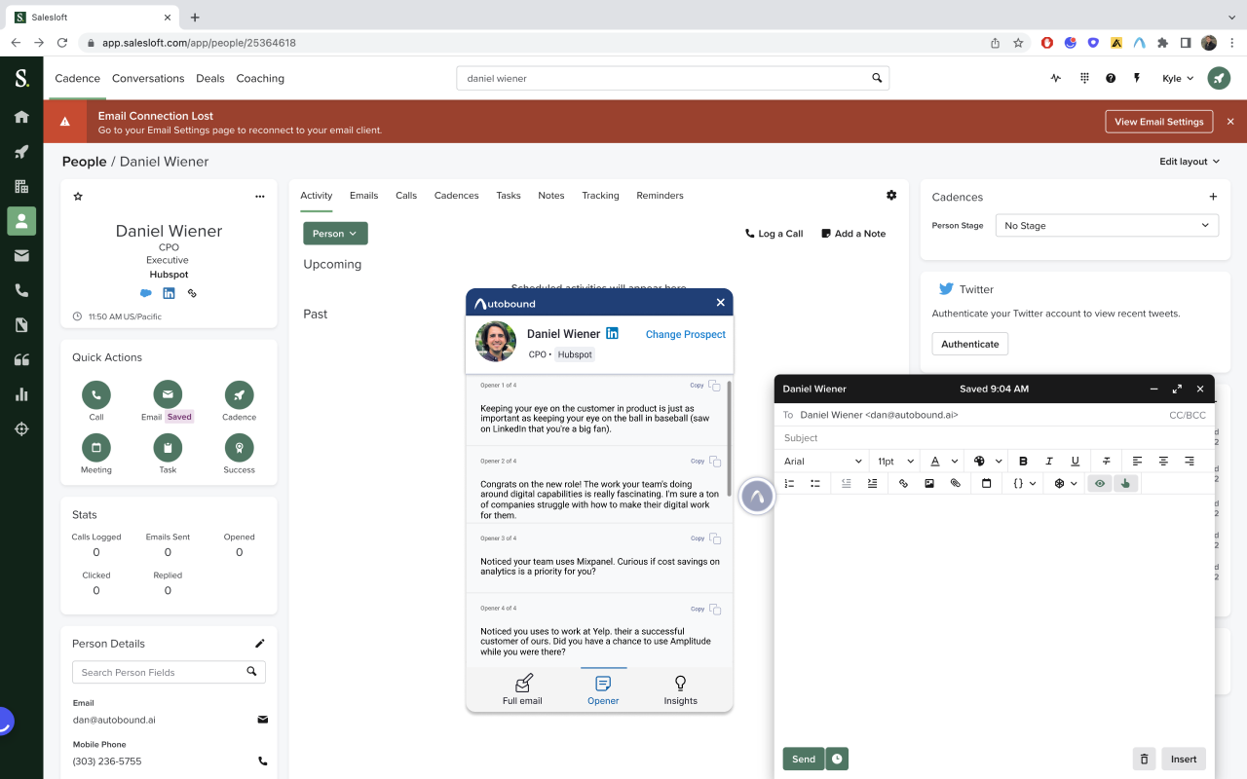The image size is (1247, 779).
Task: Align text center in composer
Action: point(1163,461)
